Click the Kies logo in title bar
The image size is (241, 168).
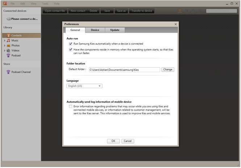(5, 3)
